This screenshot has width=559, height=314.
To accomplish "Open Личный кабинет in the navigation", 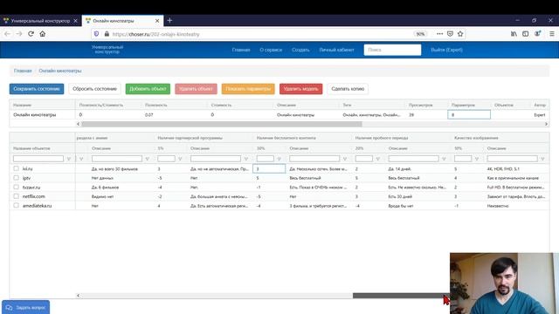I will pos(336,50).
